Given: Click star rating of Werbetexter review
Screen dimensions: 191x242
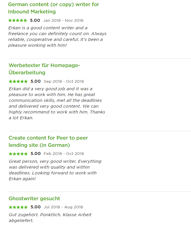Looking at the screenshot, I should 18,81.
